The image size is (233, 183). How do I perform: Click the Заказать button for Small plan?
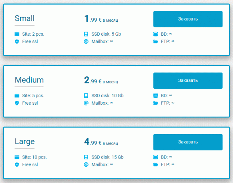(x=188, y=19)
